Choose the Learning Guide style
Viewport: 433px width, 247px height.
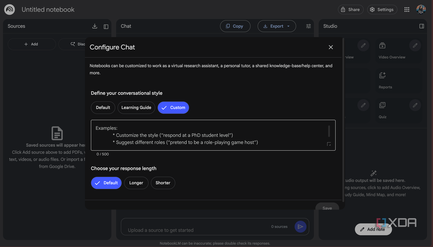[136, 107]
